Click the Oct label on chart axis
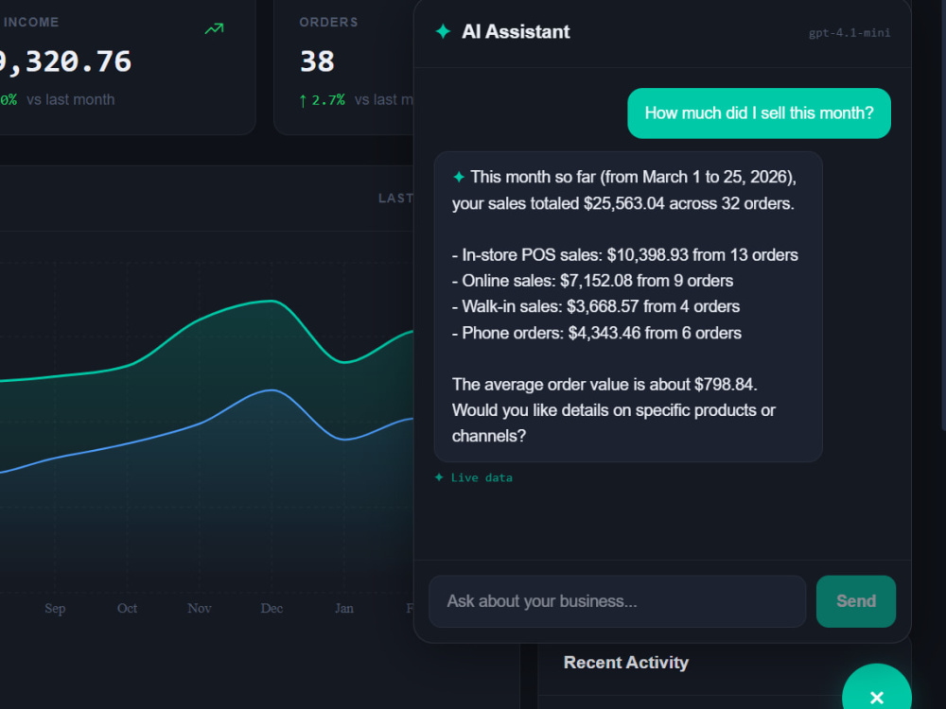The width and height of the screenshot is (946, 709). (x=127, y=608)
